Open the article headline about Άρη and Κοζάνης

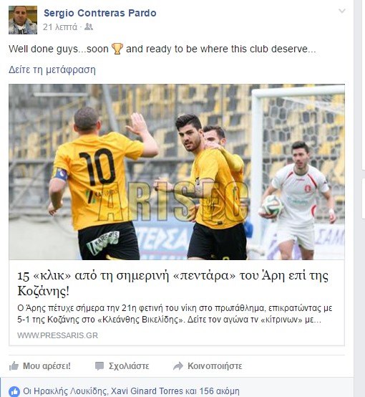172,283
